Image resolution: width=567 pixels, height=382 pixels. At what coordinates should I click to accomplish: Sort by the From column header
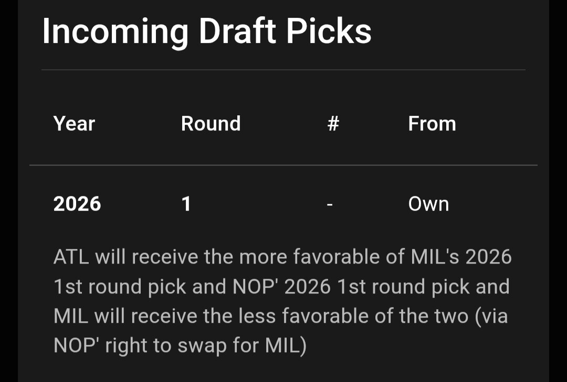tap(432, 124)
